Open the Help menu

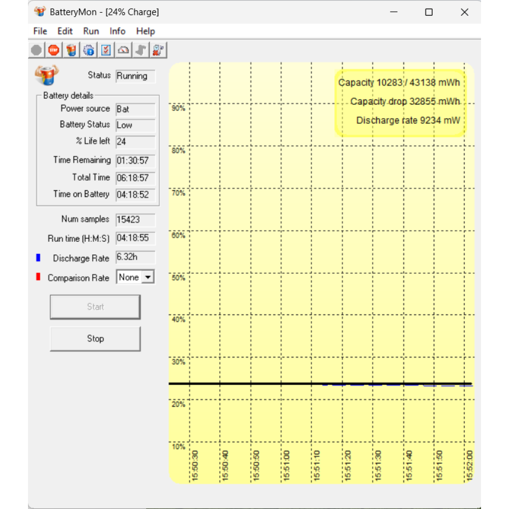(146, 31)
